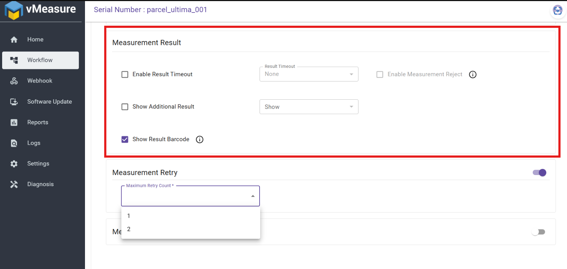Expand the Show dropdown for additional result
Screen dimensions: 567x269
pos(309,107)
